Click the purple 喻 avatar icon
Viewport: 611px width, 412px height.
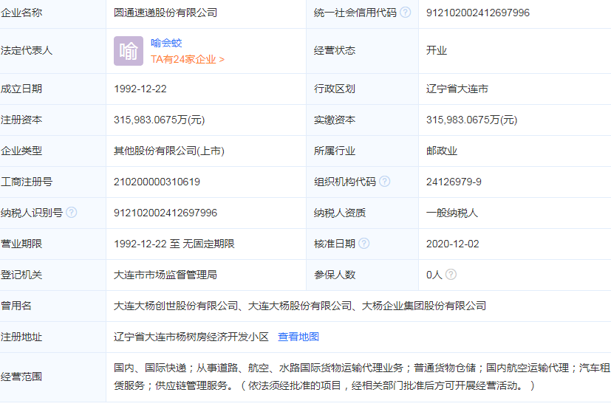129,51
